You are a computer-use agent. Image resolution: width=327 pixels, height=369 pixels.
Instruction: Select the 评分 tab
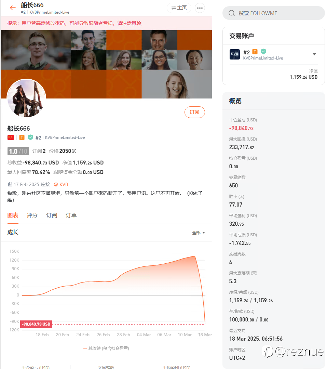[32, 215]
